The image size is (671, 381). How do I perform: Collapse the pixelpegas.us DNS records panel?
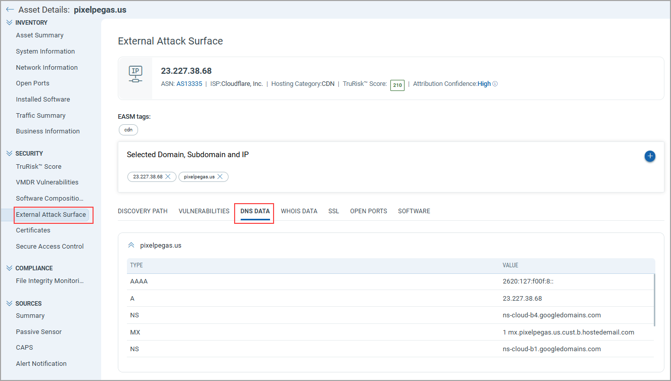(131, 244)
